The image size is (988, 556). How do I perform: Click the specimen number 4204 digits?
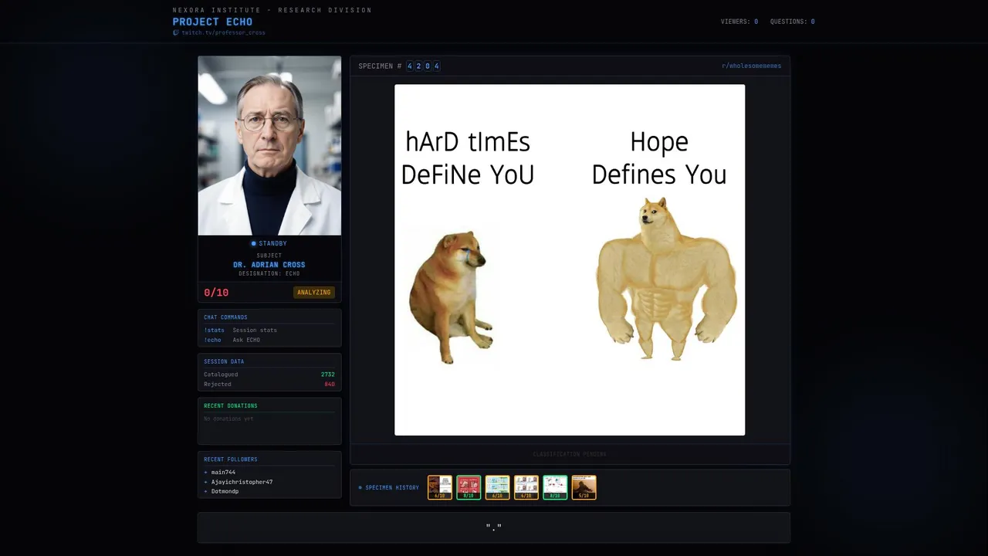(423, 66)
